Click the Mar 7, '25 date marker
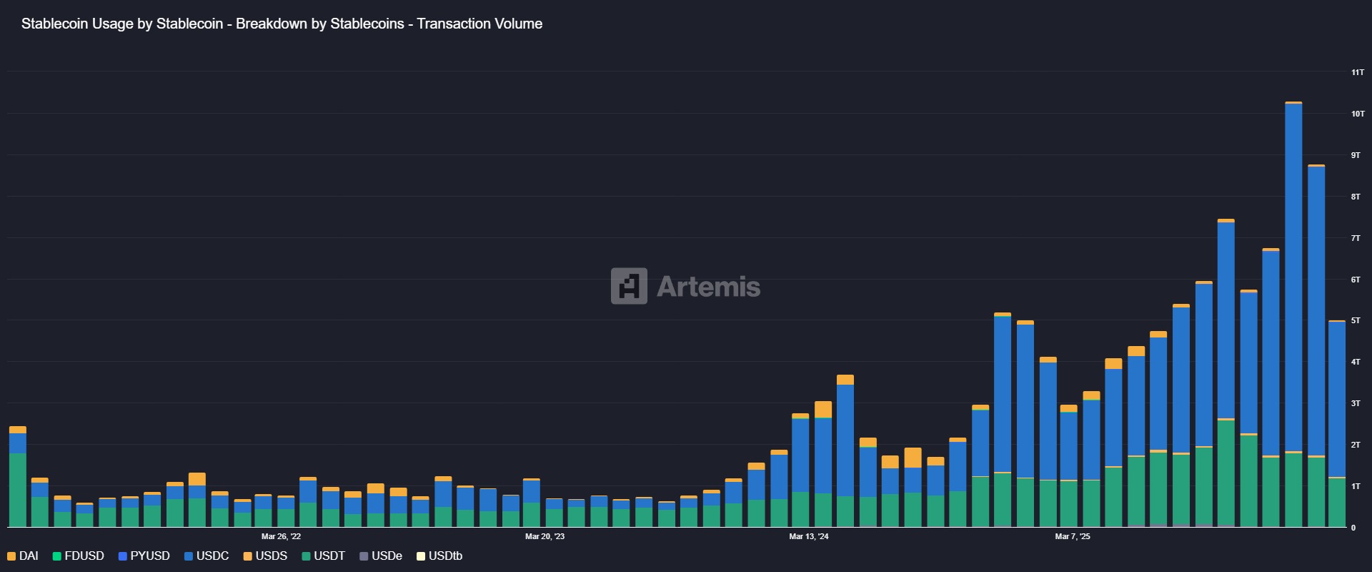This screenshot has height=572, width=1372. (1073, 536)
